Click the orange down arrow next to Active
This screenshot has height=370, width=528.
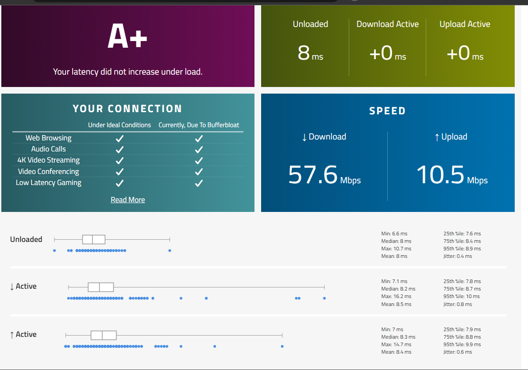pyautogui.click(x=12, y=287)
